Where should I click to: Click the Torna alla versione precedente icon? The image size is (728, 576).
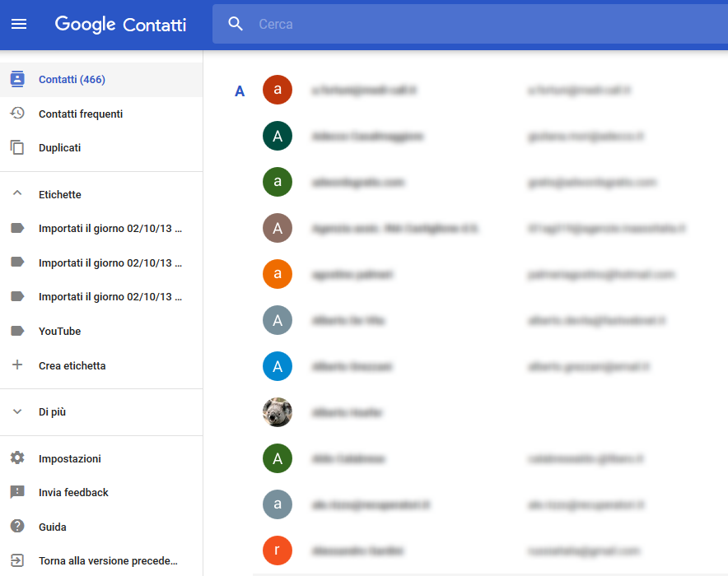click(x=17, y=561)
